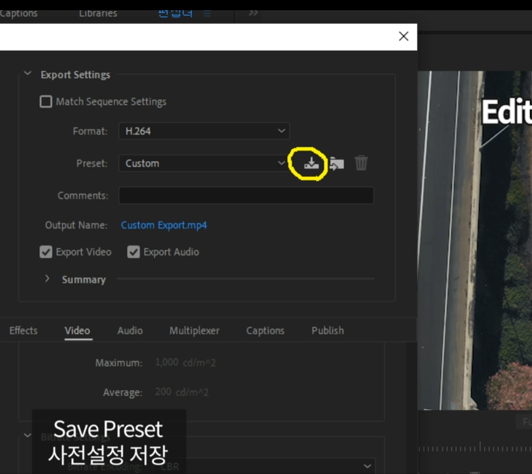Collapse the Export Settings section
The height and width of the screenshot is (474, 532).
click(27, 73)
